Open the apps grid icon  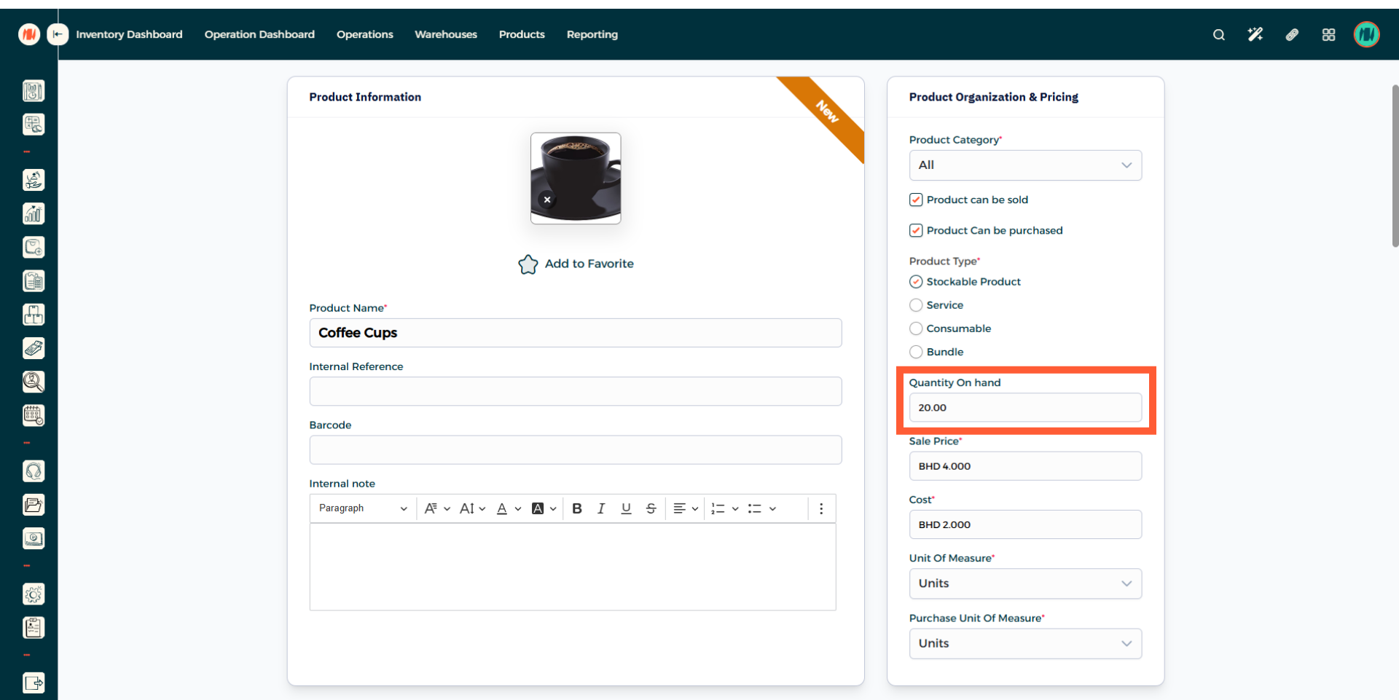(x=1328, y=35)
